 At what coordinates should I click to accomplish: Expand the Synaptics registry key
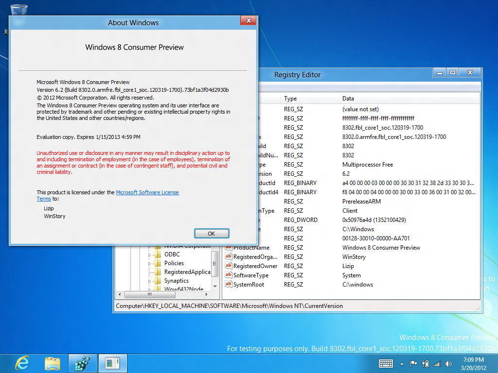click(150, 281)
